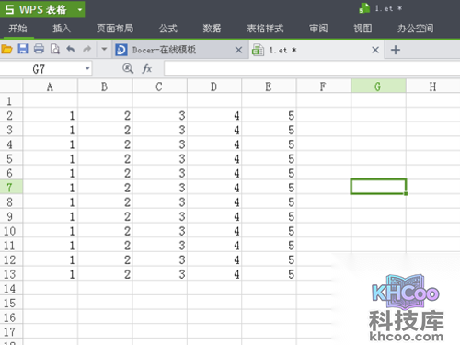Select row 16 header
The image size is (460, 345).
coord(11,317)
